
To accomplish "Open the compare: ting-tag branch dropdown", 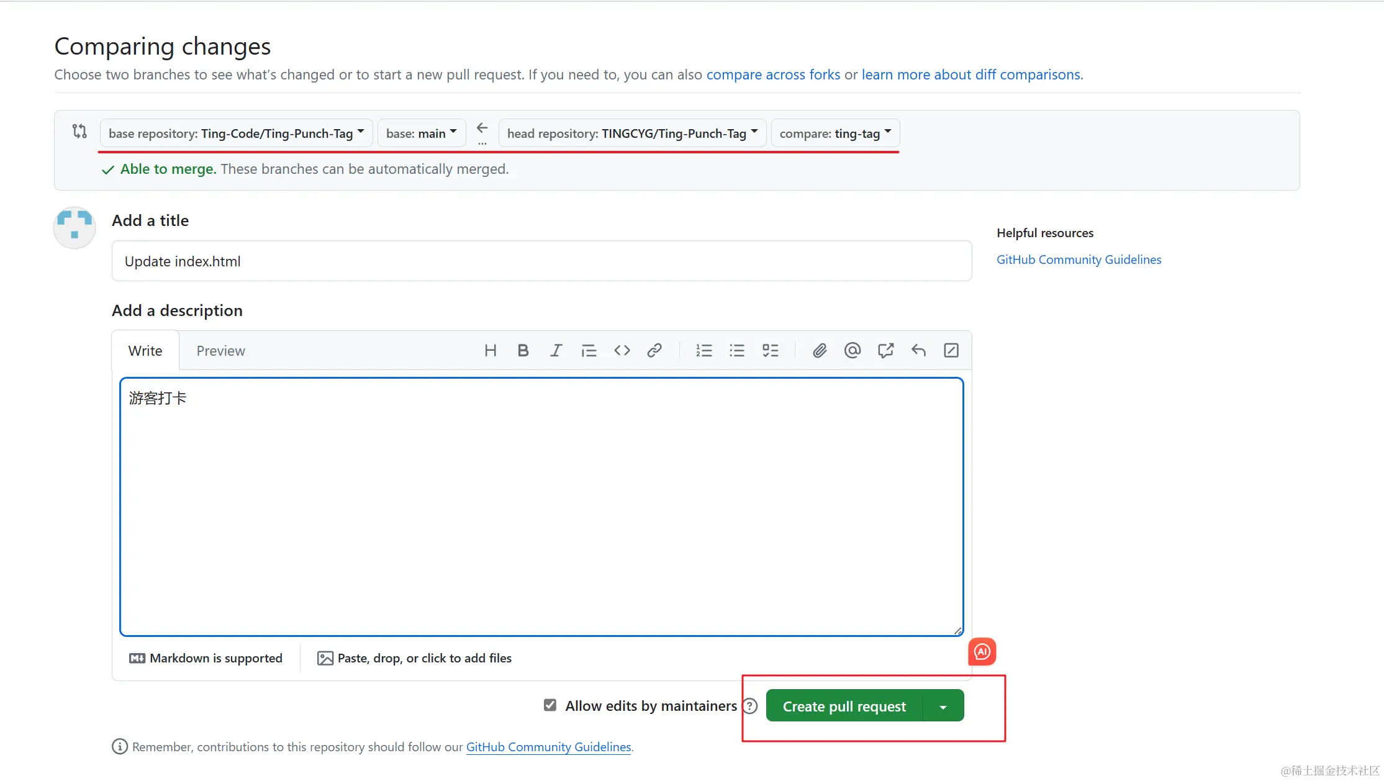I will tap(834, 133).
